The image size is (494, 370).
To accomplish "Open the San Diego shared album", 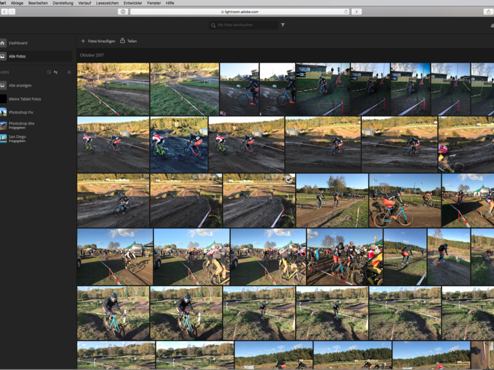I will coord(17,138).
